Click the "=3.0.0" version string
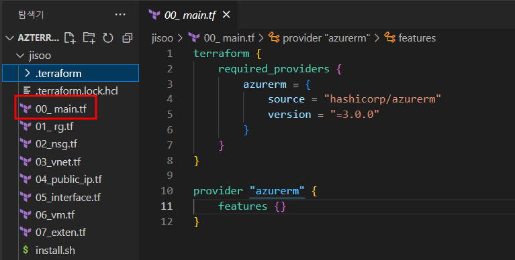Screen dimensions: 515x260 tap(355, 115)
